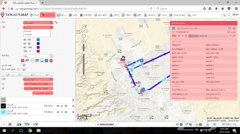Expand the track color mode dropdown
Screen dimensions: 240x134
point(51,27)
